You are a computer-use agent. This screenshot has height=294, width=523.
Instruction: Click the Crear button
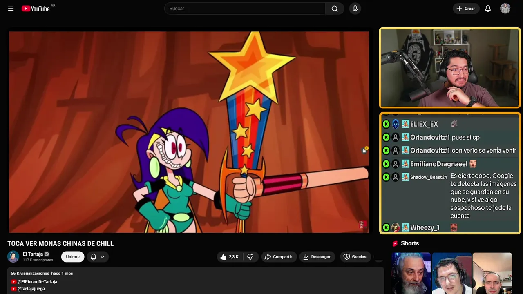pyautogui.click(x=466, y=9)
